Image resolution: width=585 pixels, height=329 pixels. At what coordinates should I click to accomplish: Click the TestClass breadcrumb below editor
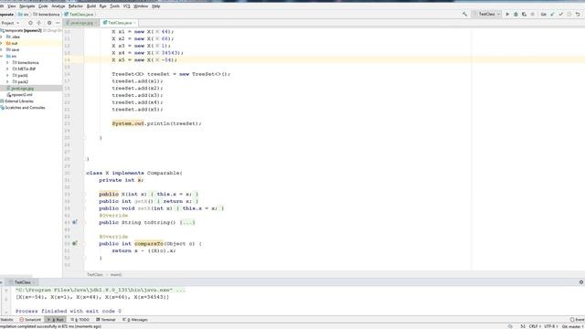(95, 274)
